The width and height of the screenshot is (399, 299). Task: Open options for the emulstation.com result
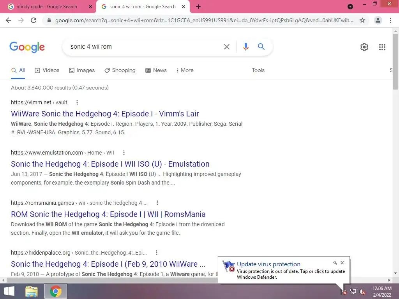coord(124,153)
